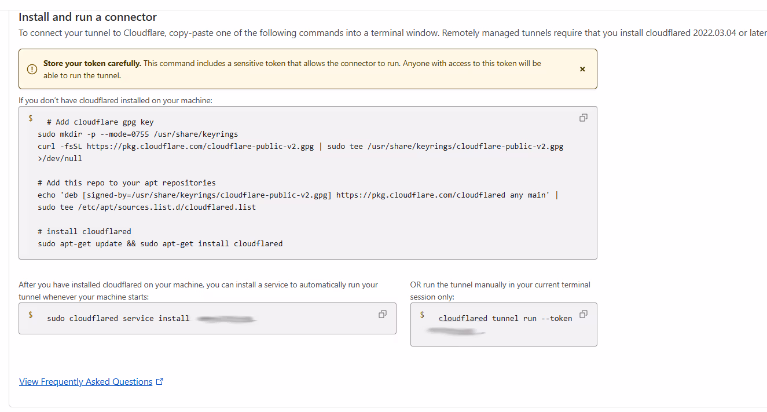Click the Add cloudflare gpg key comment
Viewport: 767px width, 412px height.
pyautogui.click(x=100, y=122)
